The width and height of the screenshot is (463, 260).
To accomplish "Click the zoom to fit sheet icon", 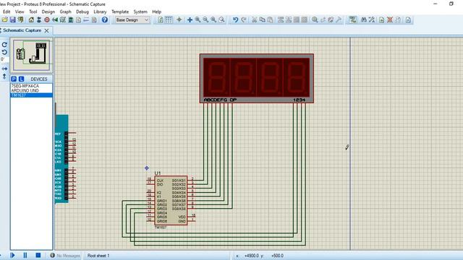I will pyautogui.click(x=213, y=19).
